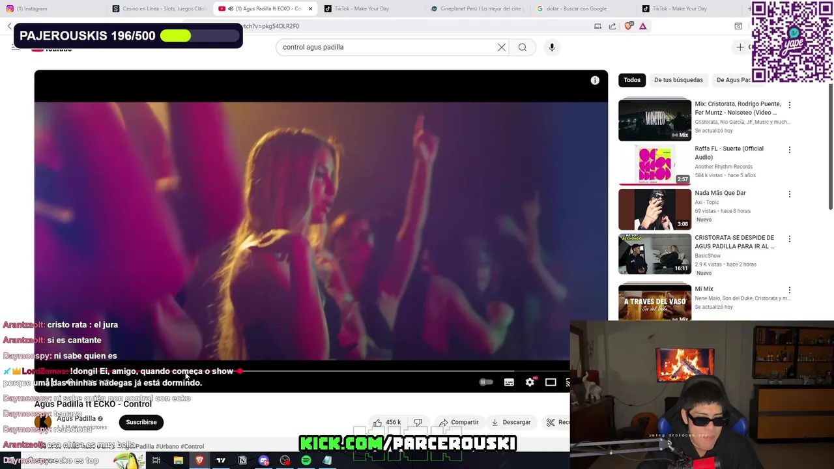The height and width of the screenshot is (469, 834).
Task: Click the Brave shields lion icon
Action: pyautogui.click(x=628, y=26)
